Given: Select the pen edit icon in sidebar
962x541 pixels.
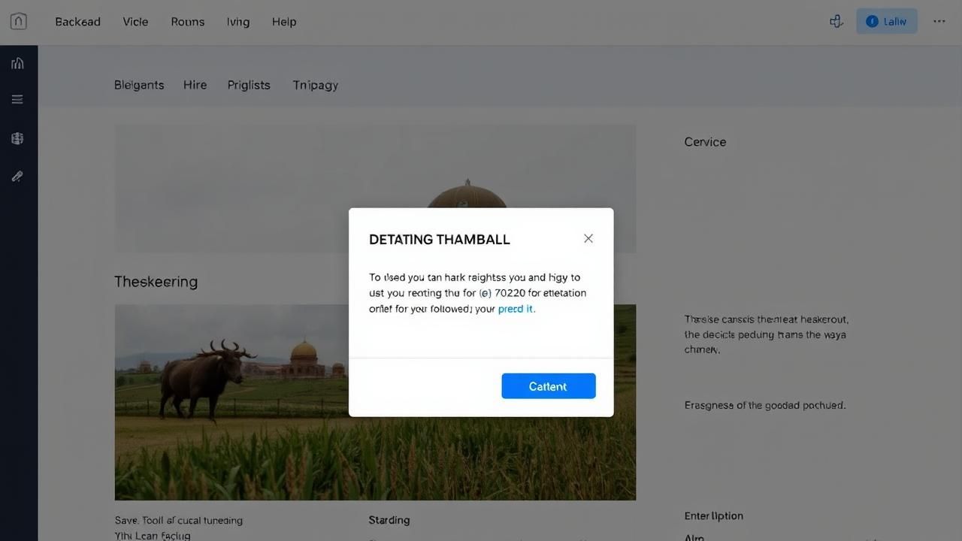Looking at the screenshot, I should (x=17, y=177).
